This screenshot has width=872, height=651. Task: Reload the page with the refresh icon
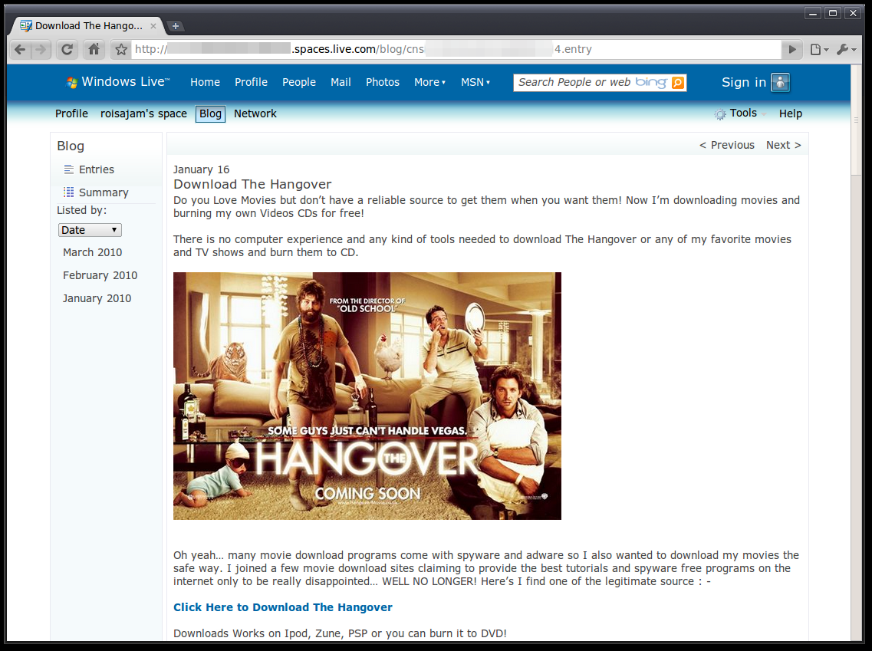67,50
